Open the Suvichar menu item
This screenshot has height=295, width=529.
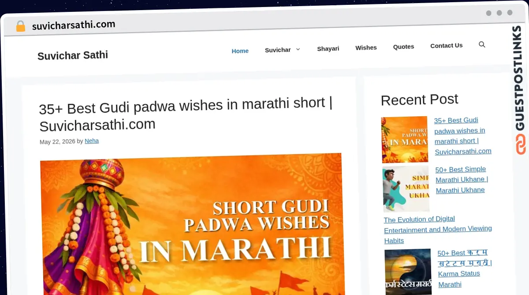(278, 50)
